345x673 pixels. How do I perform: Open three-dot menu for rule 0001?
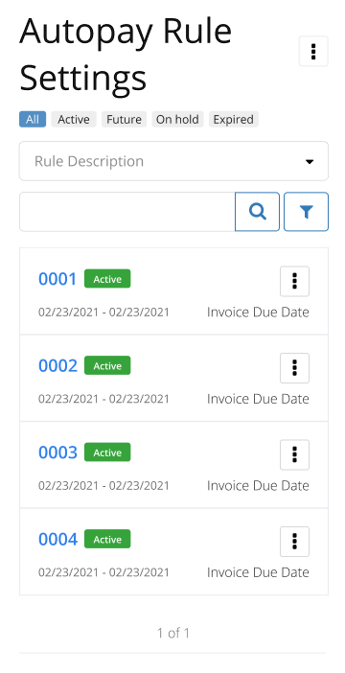(295, 281)
